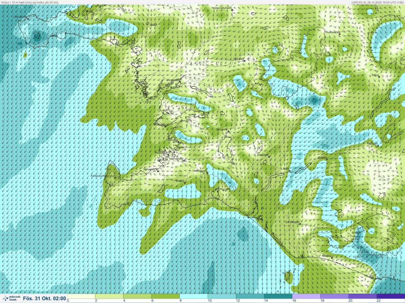The width and height of the screenshot is (405, 303).
Task: Click the Bláfjöll station label
Action: click(180, 181)
